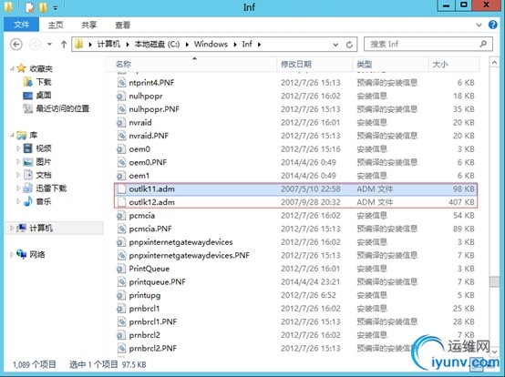
Task: Click the refresh button in address bar
Action: 349,45
